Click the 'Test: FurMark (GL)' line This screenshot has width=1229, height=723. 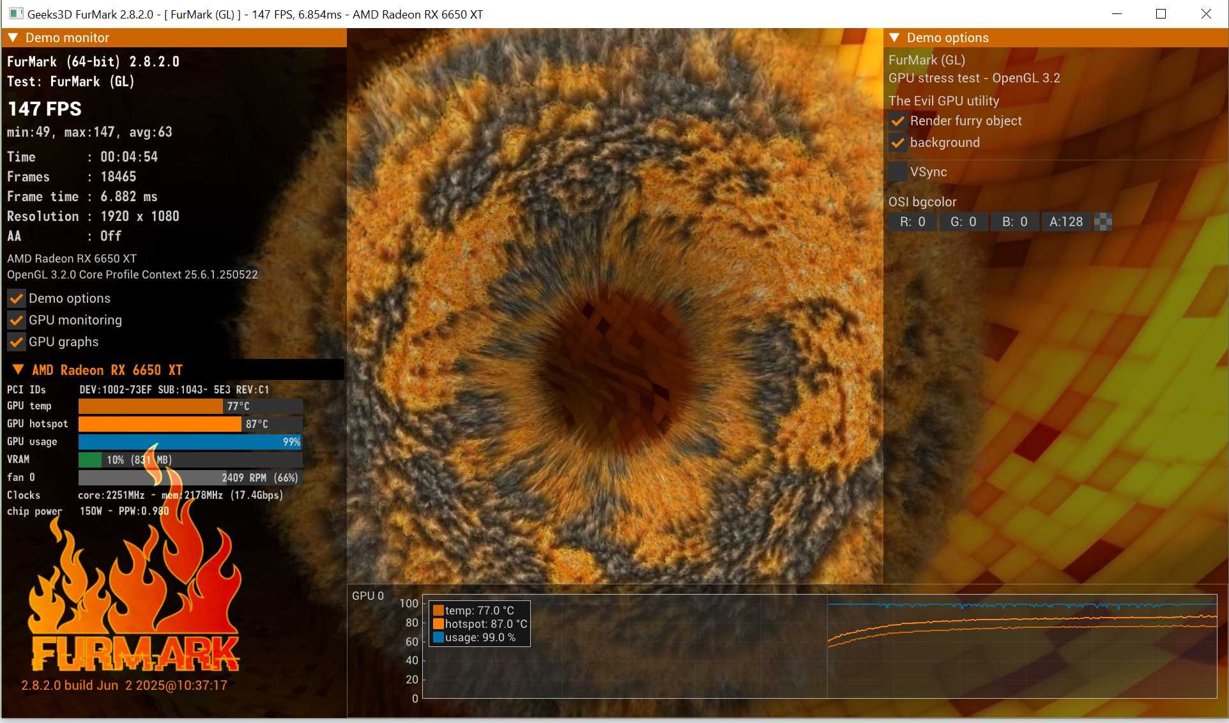pos(71,82)
